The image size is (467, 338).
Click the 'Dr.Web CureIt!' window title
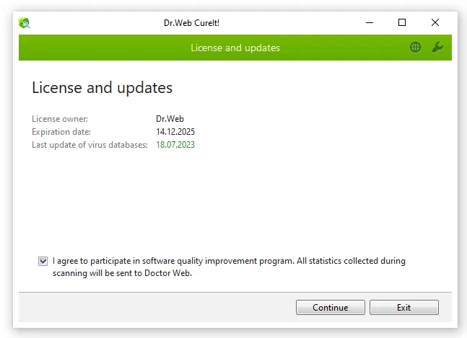[x=191, y=23]
